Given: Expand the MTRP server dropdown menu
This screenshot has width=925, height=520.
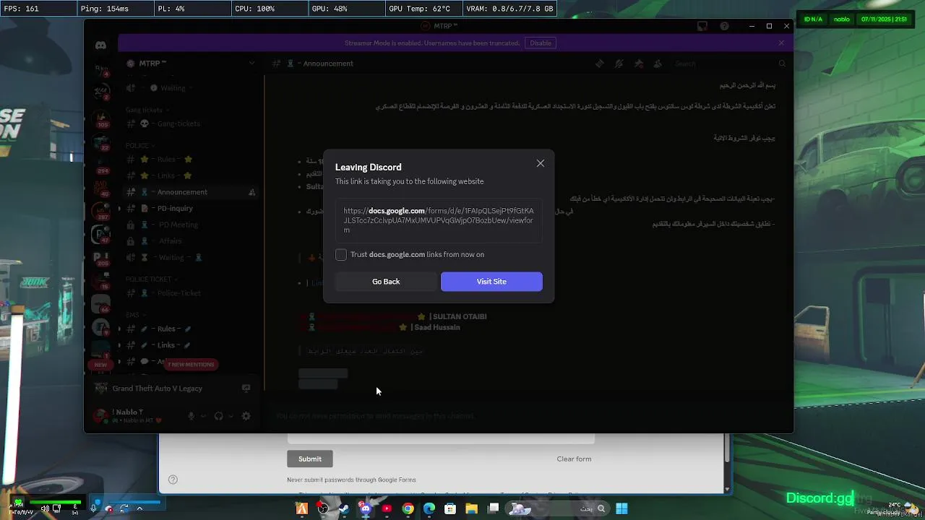Looking at the screenshot, I should click(251, 64).
